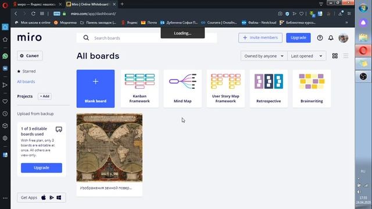
Task: Click the Miro logo
Action: click(30, 37)
